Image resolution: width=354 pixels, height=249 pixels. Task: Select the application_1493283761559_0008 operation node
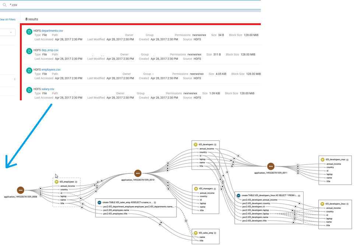pos(21,190)
